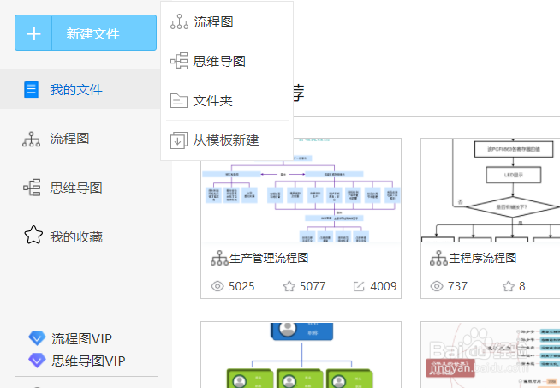Favorite 主程序流程图 via star icon 8
This screenshot has height=388, width=560.
509,286
